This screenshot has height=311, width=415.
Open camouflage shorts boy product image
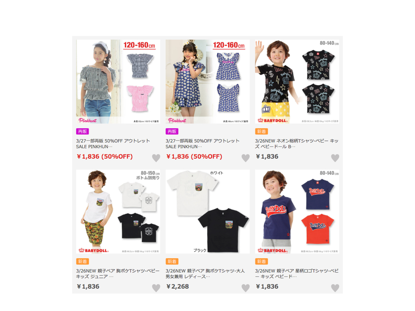(x=118, y=211)
